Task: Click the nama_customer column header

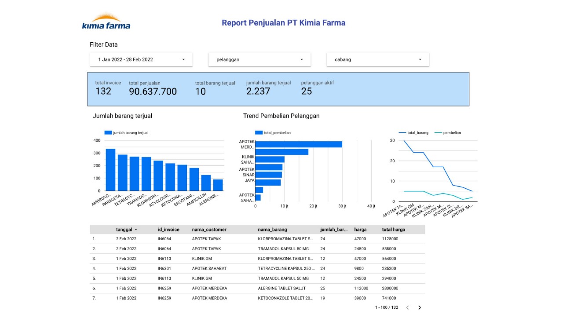Action: click(x=209, y=230)
